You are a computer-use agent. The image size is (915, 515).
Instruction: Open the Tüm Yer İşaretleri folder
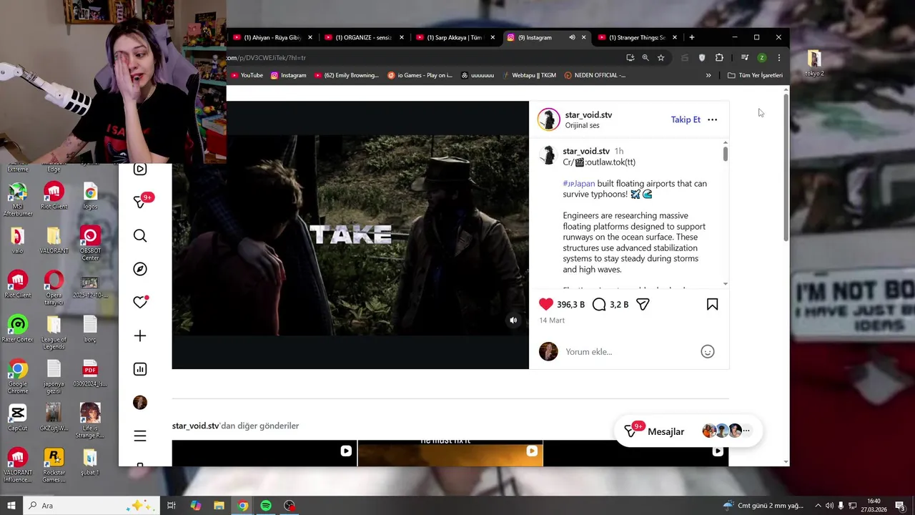click(x=755, y=75)
